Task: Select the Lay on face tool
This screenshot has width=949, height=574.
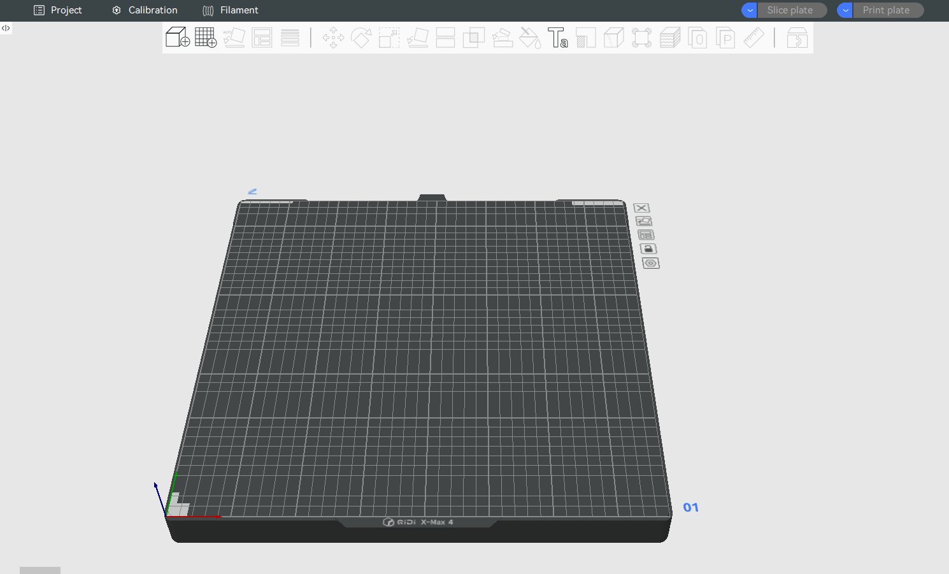Action: (417, 38)
